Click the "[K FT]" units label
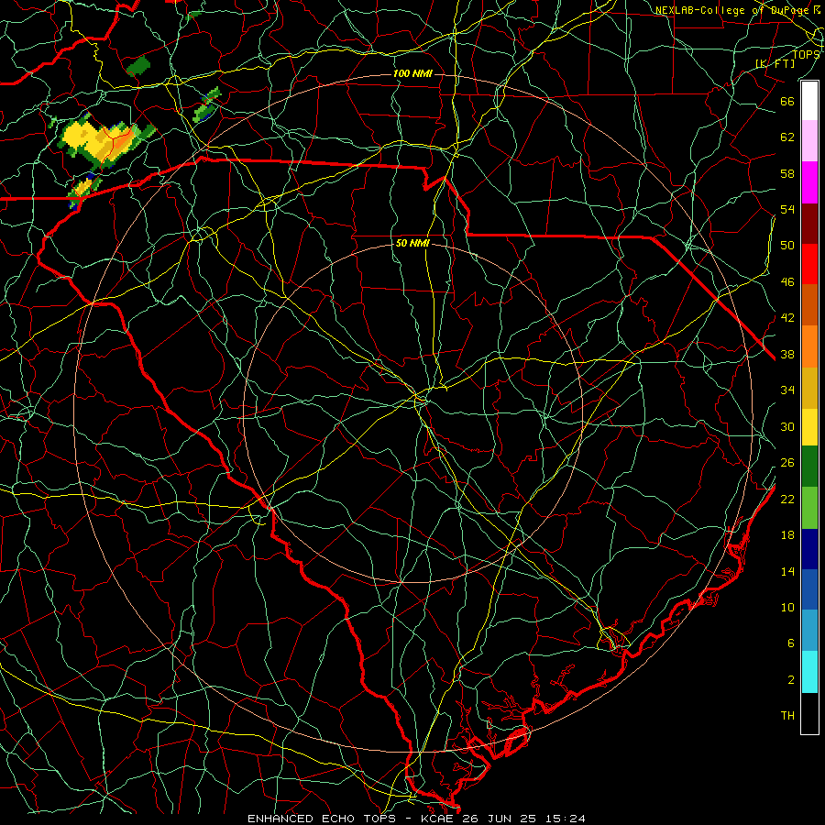Viewport: 825px width, 825px height. click(x=775, y=63)
